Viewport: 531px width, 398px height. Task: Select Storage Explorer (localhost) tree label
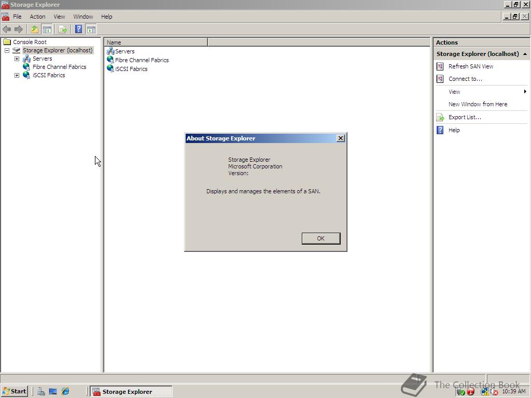(x=58, y=50)
